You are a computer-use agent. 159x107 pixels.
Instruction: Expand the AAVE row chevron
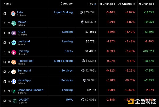5,33
